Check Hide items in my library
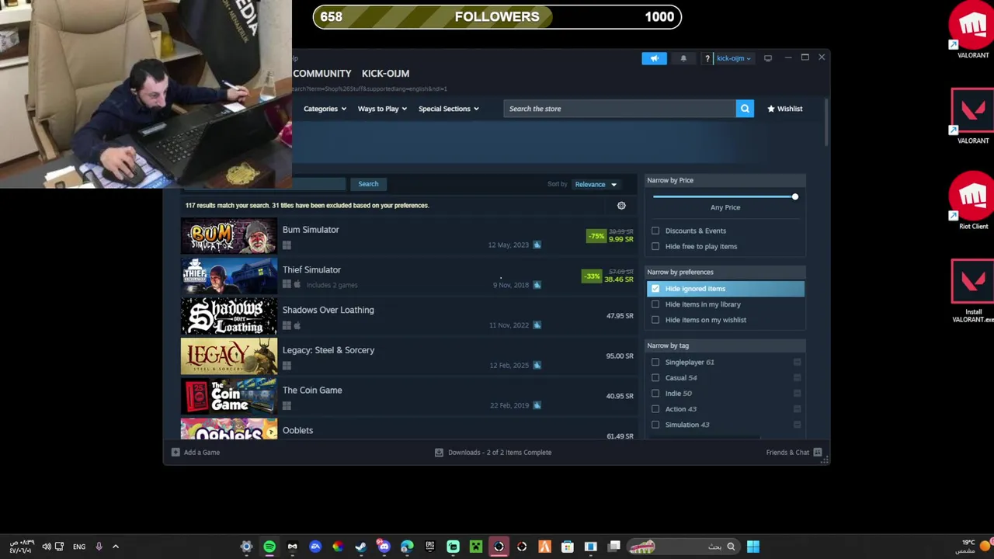This screenshot has height=559, width=994. click(655, 304)
